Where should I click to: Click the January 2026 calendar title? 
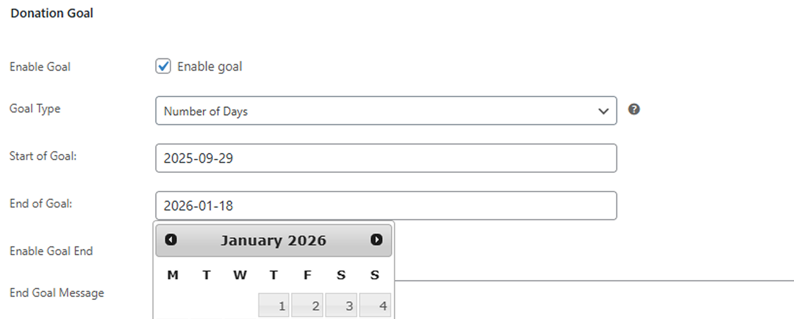point(273,240)
